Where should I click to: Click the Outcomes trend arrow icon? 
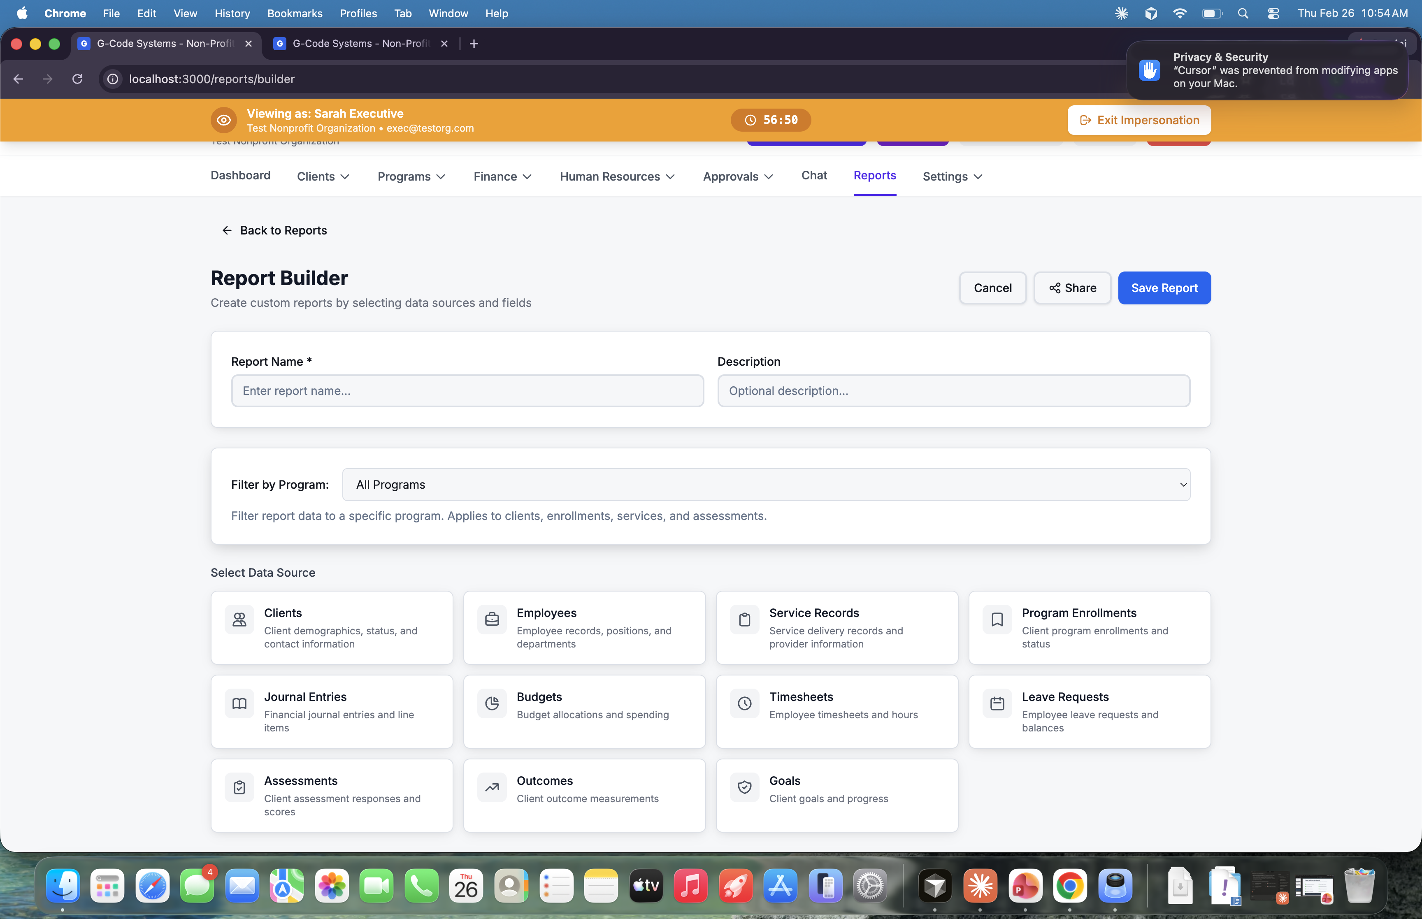(x=492, y=787)
